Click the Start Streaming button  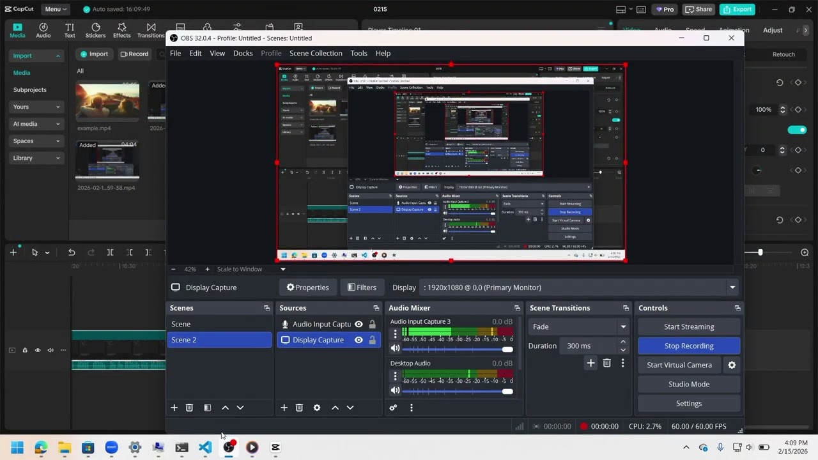coord(689,326)
